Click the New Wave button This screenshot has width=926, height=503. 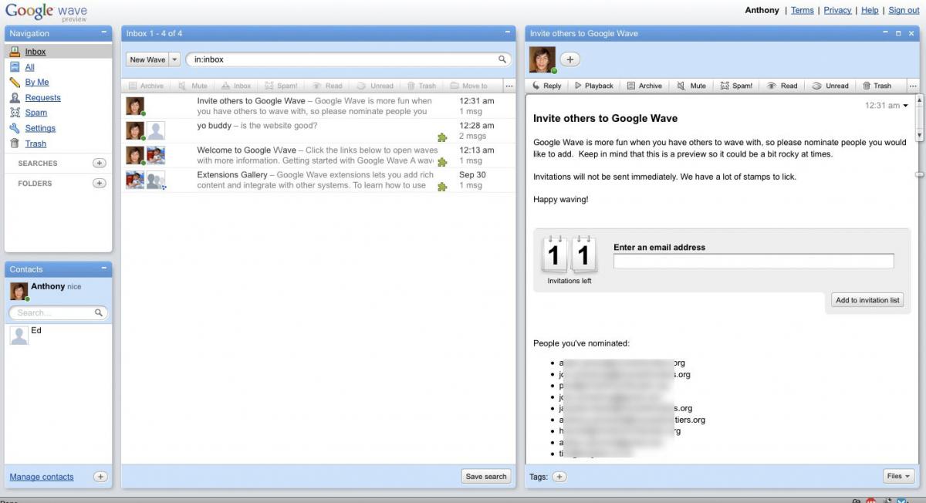coord(147,59)
